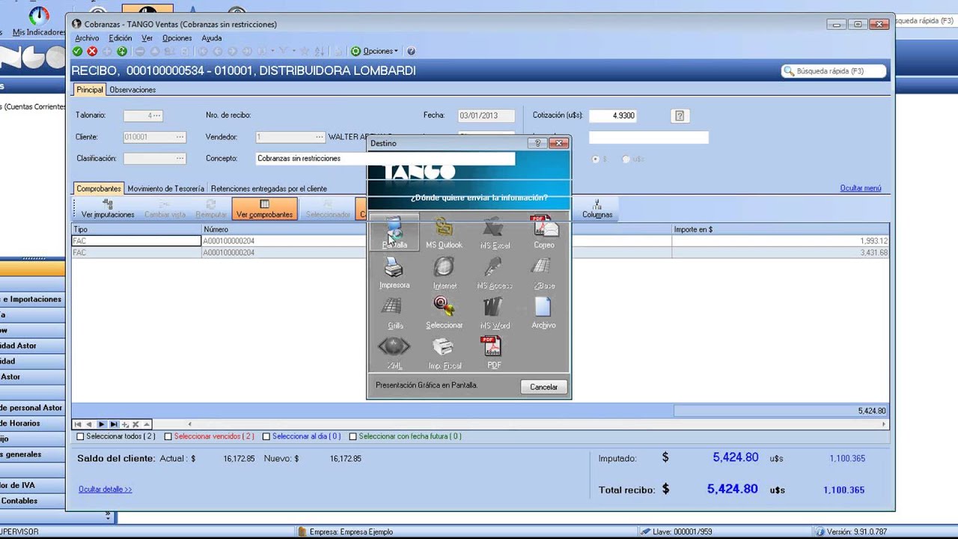Open the Edición menu
This screenshot has width=958, height=539.
tap(120, 38)
